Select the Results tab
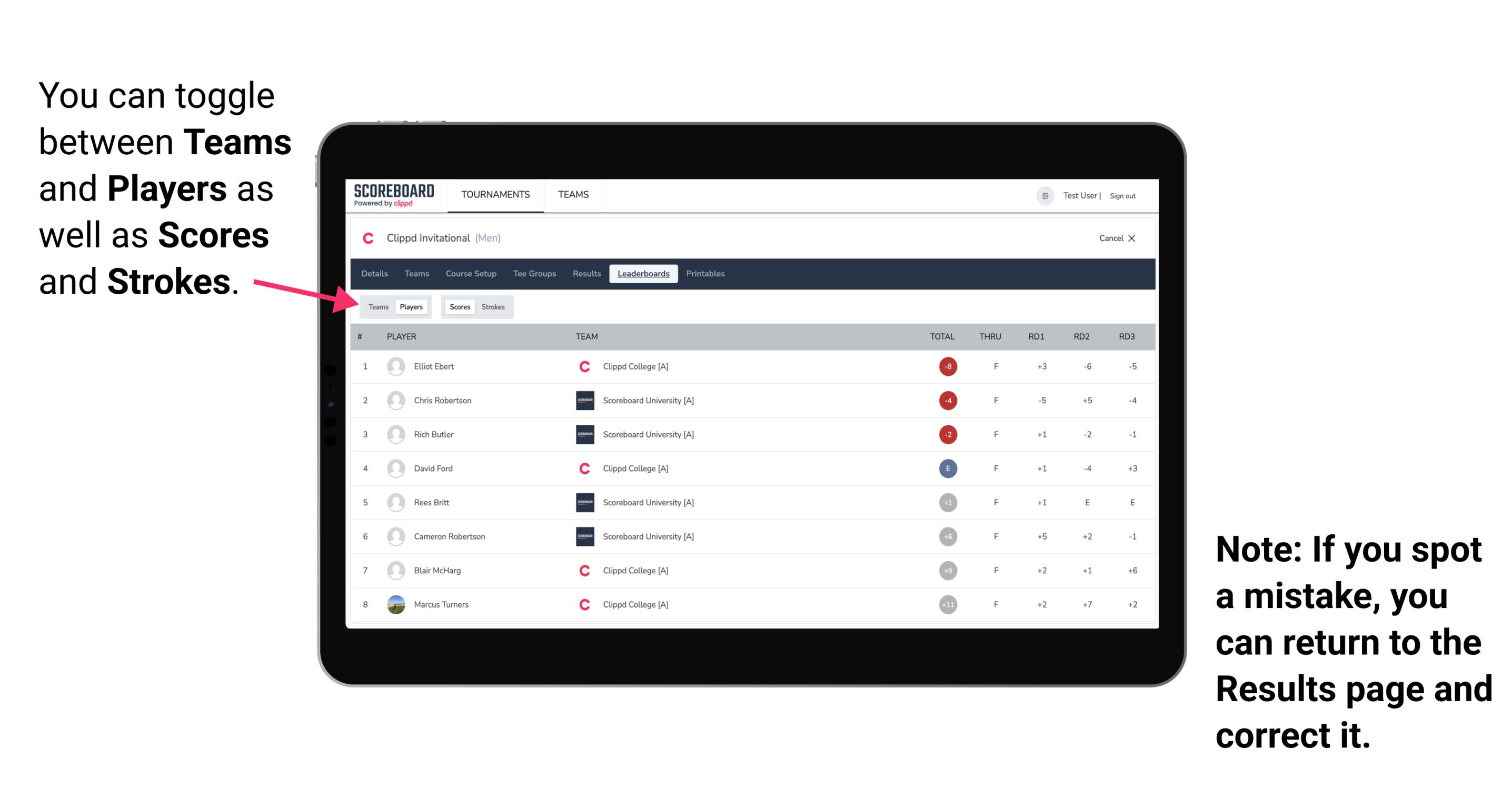 click(587, 275)
